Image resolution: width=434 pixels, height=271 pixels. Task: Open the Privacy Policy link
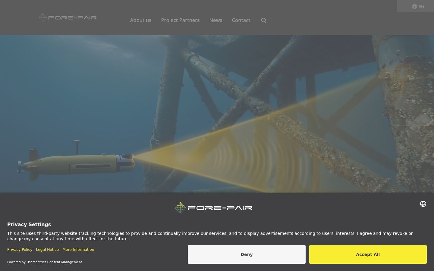coord(20,249)
